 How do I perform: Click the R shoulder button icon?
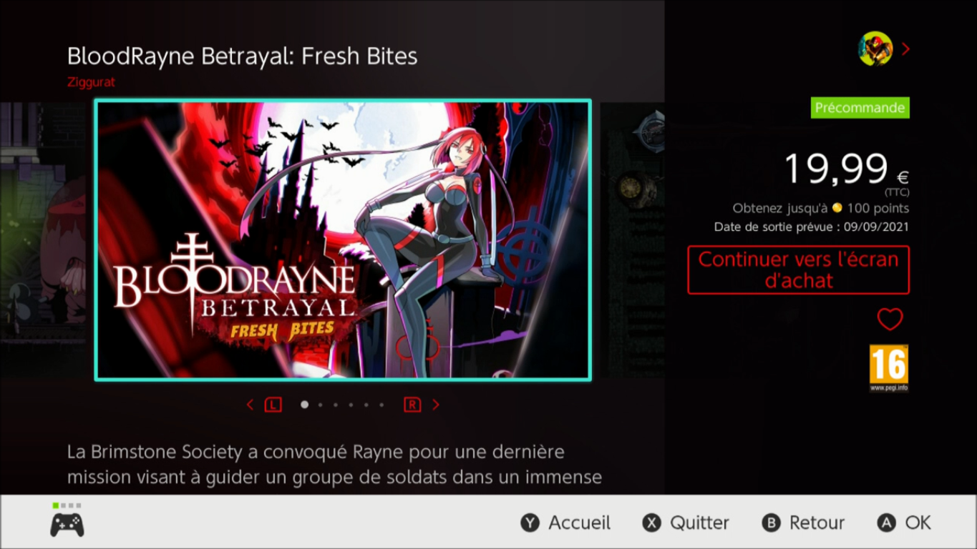(412, 405)
